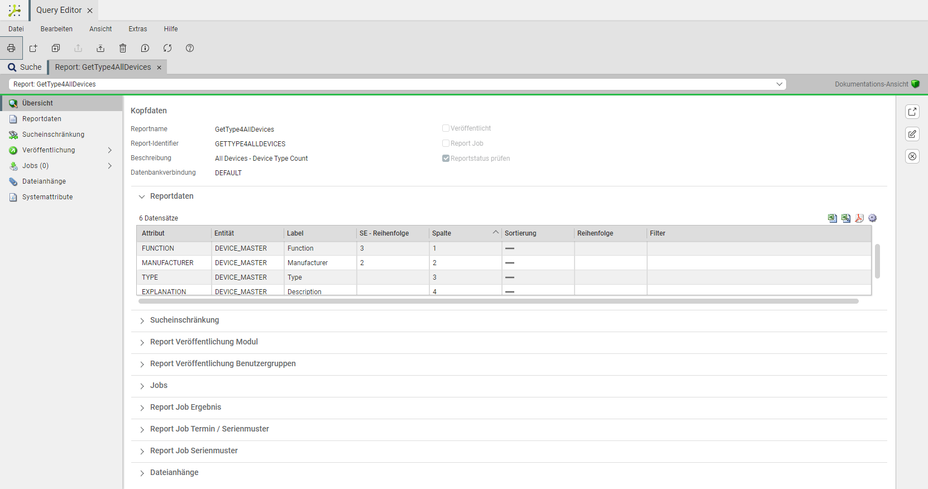Click the Sortierung column header

pyautogui.click(x=538, y=233)
